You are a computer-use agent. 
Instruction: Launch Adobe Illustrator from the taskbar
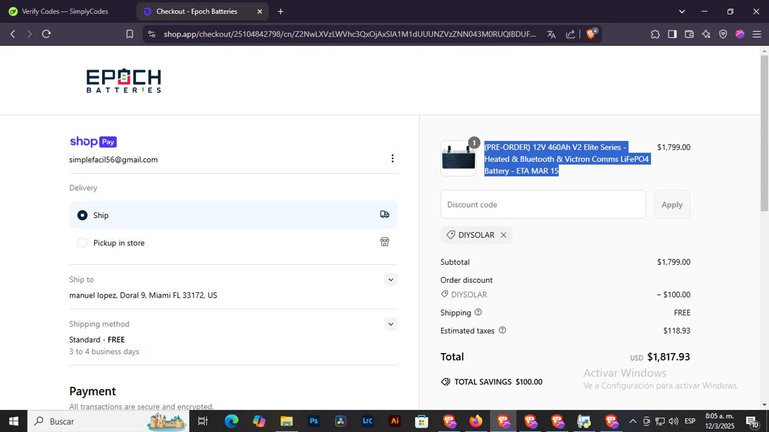395,421
